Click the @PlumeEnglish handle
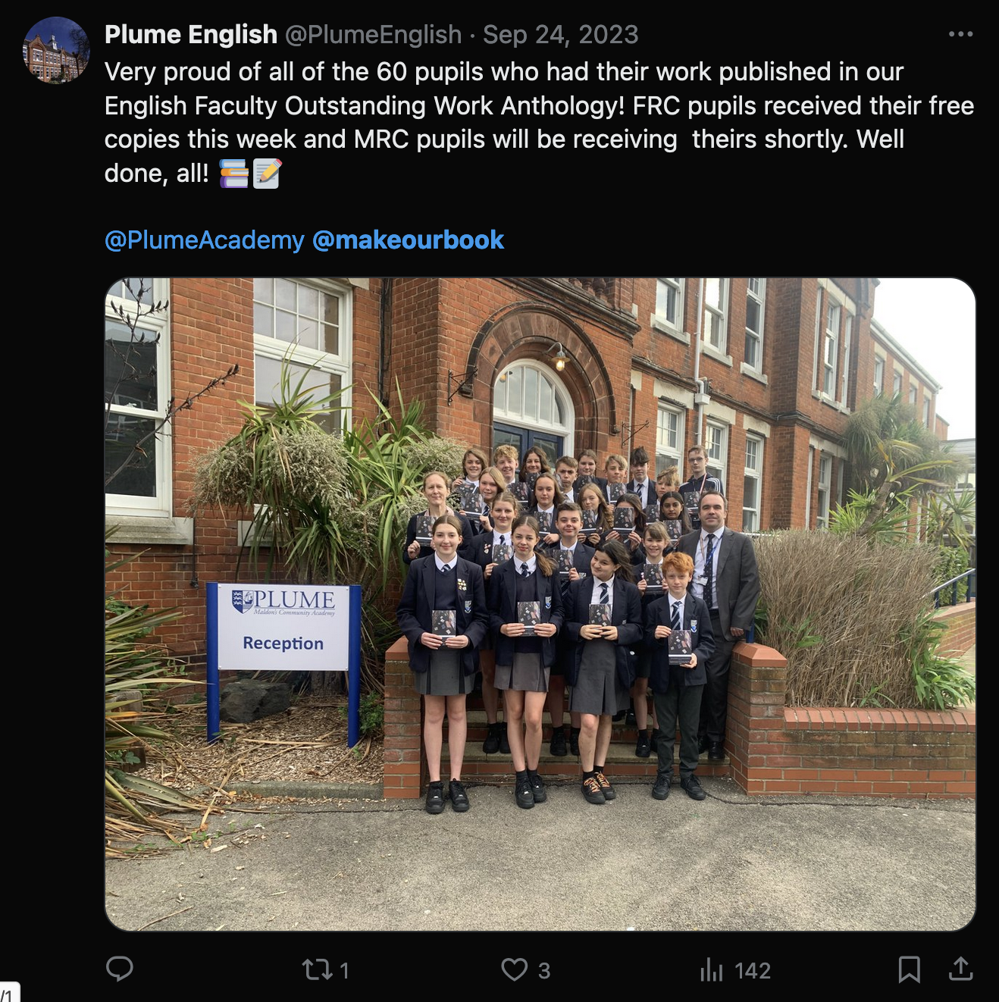This screenshot has height=1002, width=999. coord(373,35)
